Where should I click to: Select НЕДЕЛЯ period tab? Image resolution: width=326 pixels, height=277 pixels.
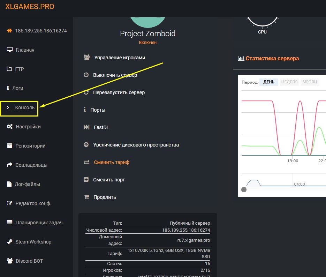(289, 82)
